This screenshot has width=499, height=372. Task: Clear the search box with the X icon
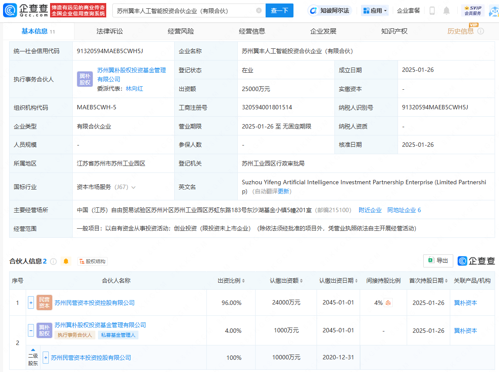(x=259, y=10)
